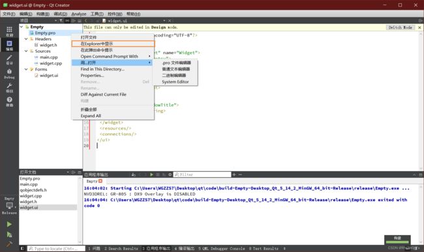Build the project with the hammer icon

click(x=9, y=244)
